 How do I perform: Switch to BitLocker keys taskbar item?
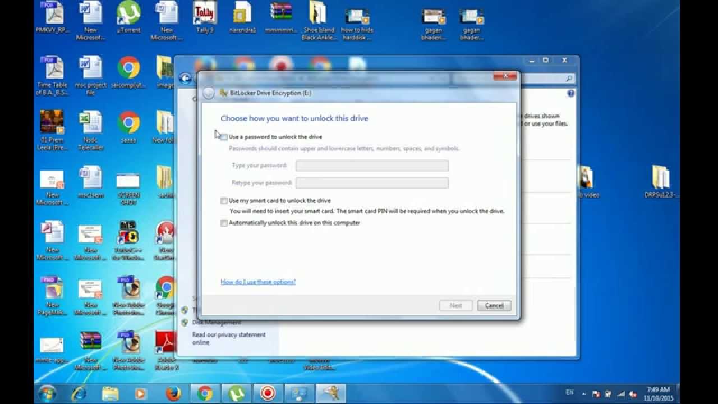click(330, 393)
